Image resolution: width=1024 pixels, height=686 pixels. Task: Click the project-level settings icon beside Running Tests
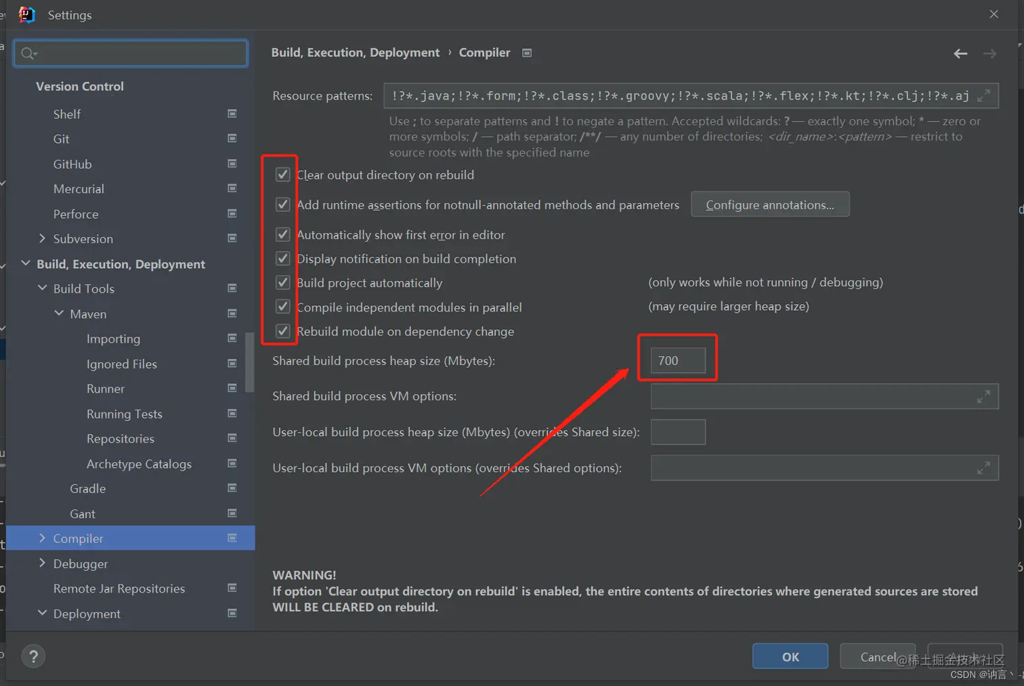232,413
